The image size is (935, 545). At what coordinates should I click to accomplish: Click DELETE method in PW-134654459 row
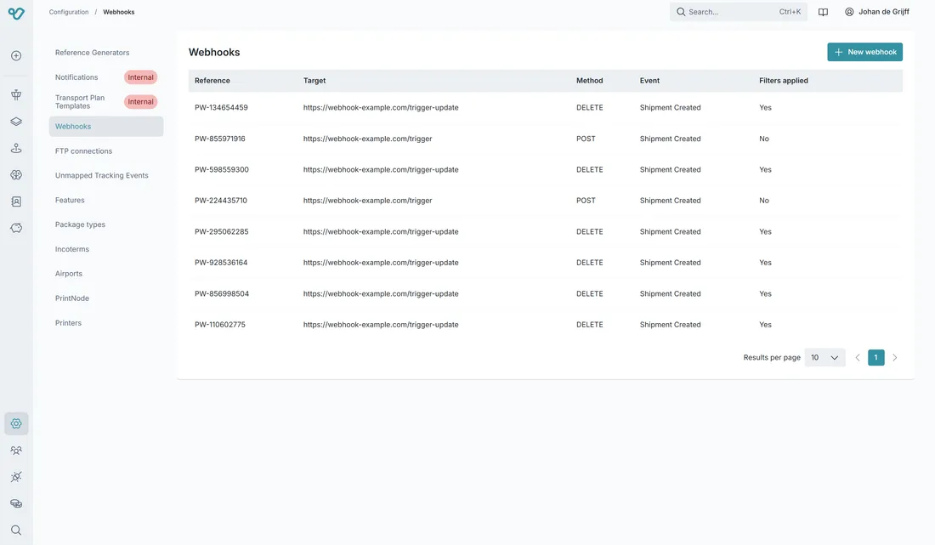589,107
